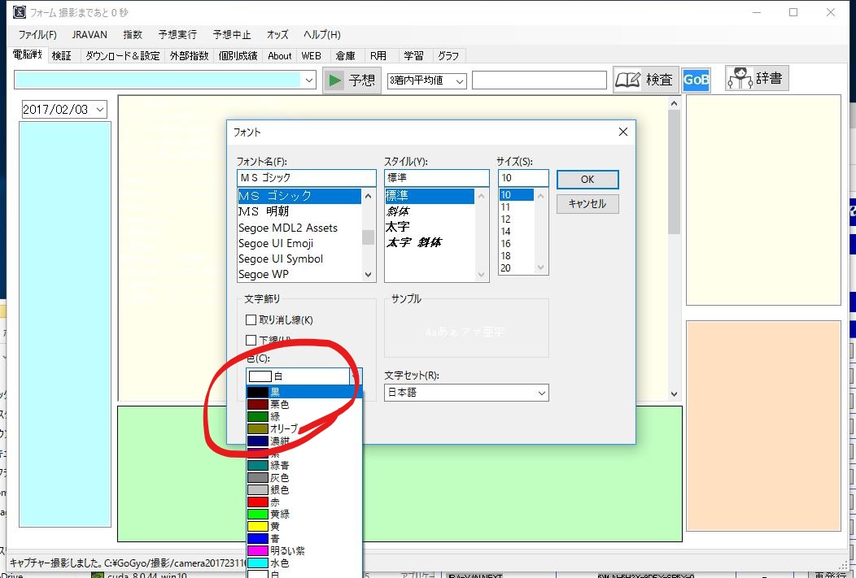This screenshot has width=856, height=578.
Task: Select the 太字 斜体 bold italic style
Action: coord(430,242)
